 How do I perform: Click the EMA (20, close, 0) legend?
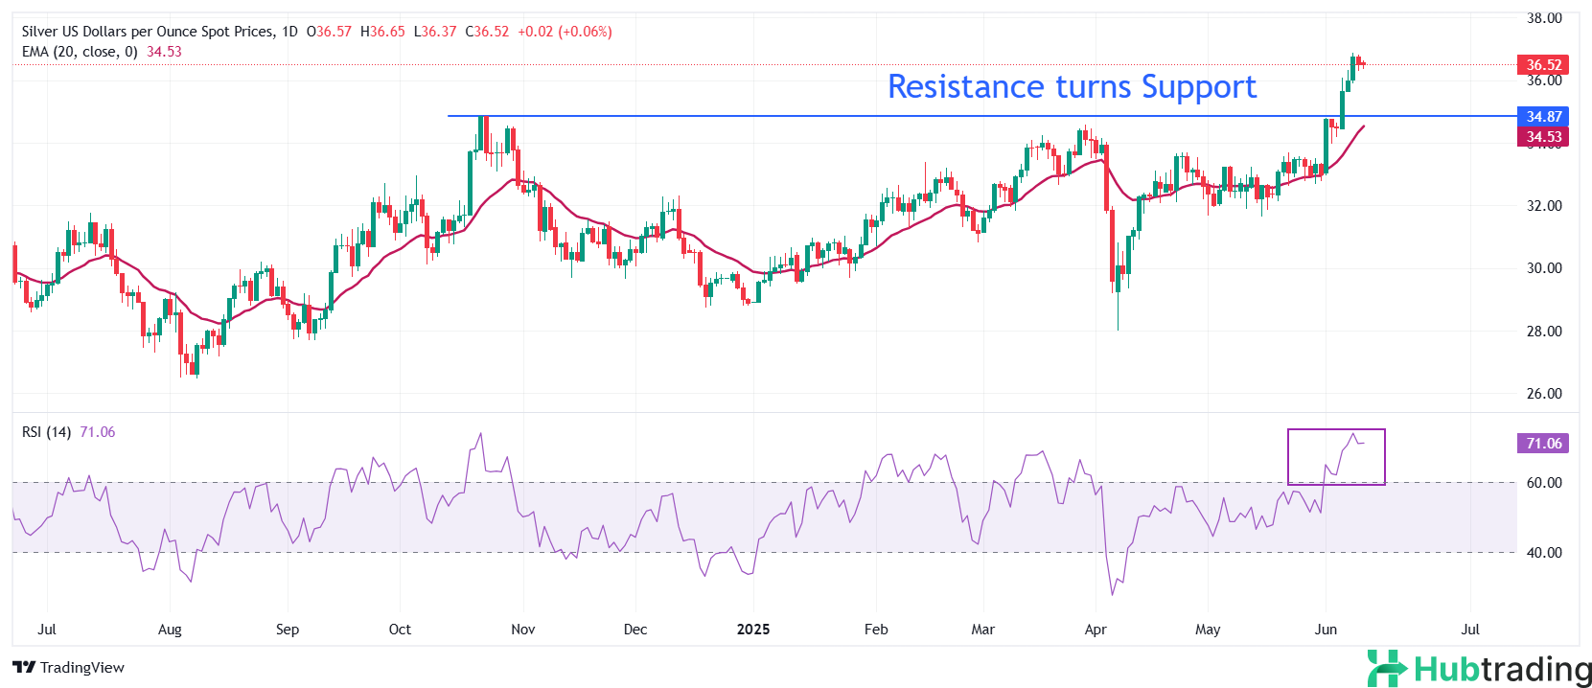(80, 52)
